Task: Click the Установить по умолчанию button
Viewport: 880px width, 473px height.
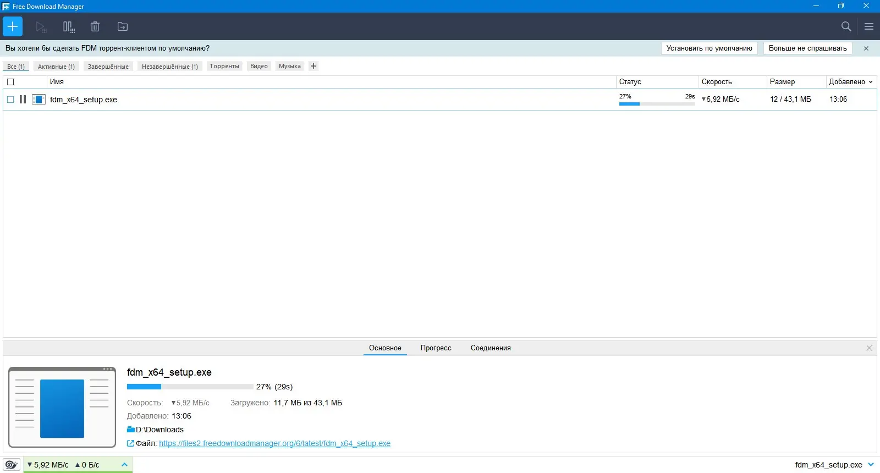Action: point(709,48)
